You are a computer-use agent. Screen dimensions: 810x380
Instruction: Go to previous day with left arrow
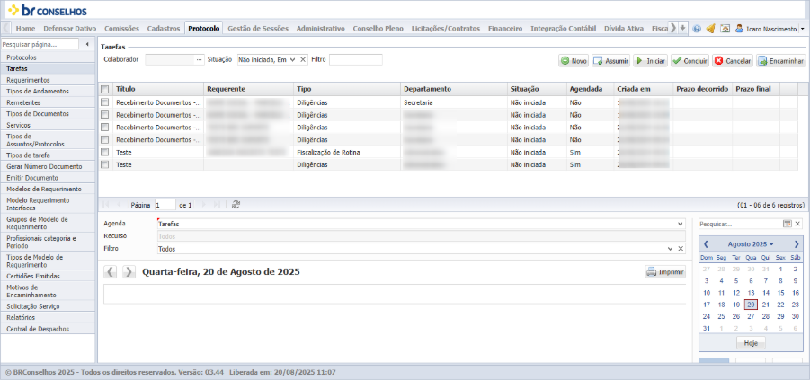click(111, 272)
